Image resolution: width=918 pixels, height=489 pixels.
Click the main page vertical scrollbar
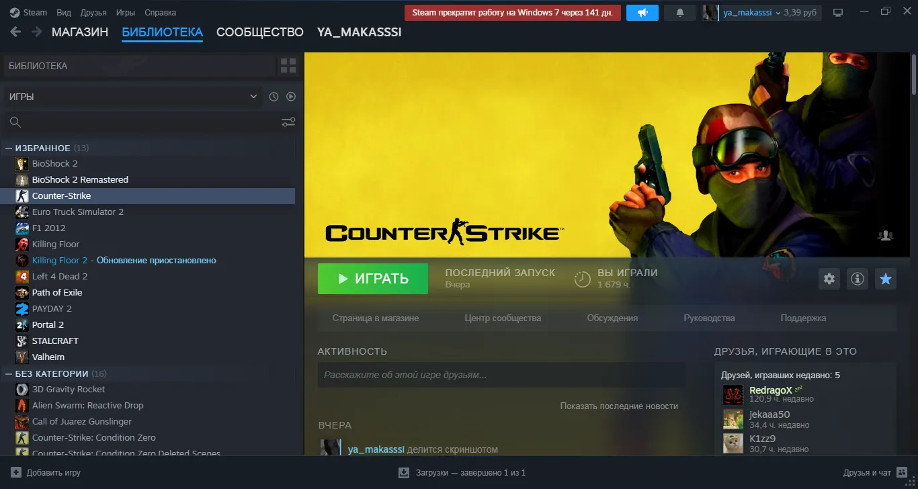pyautogui.click(x=914, y=74)
